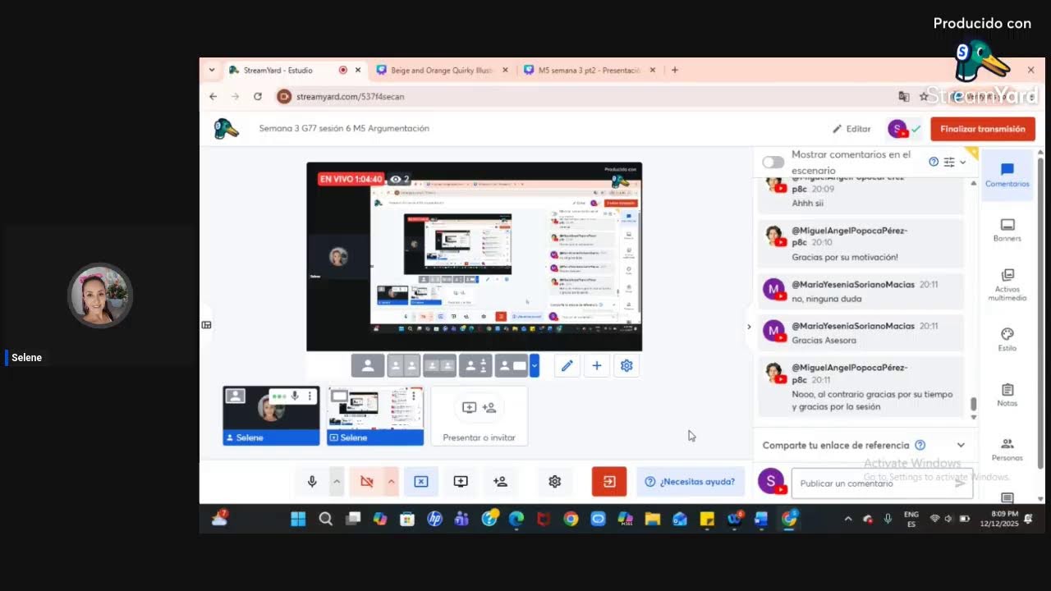This screenshot has height=591, width=1051.
Task: Open the Notas side tab
Action: (x=1007, y=395)
